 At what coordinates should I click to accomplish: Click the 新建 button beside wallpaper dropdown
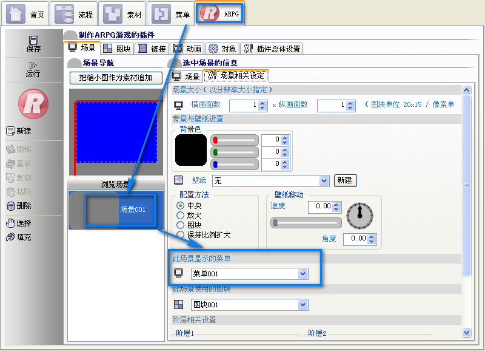(x=345, y=180)
